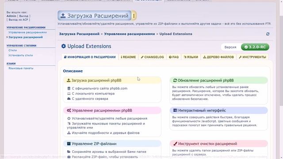The width and height of the screenshot is (283, 159).
Task: Click the Версия label
Action: tap(230, 47)
